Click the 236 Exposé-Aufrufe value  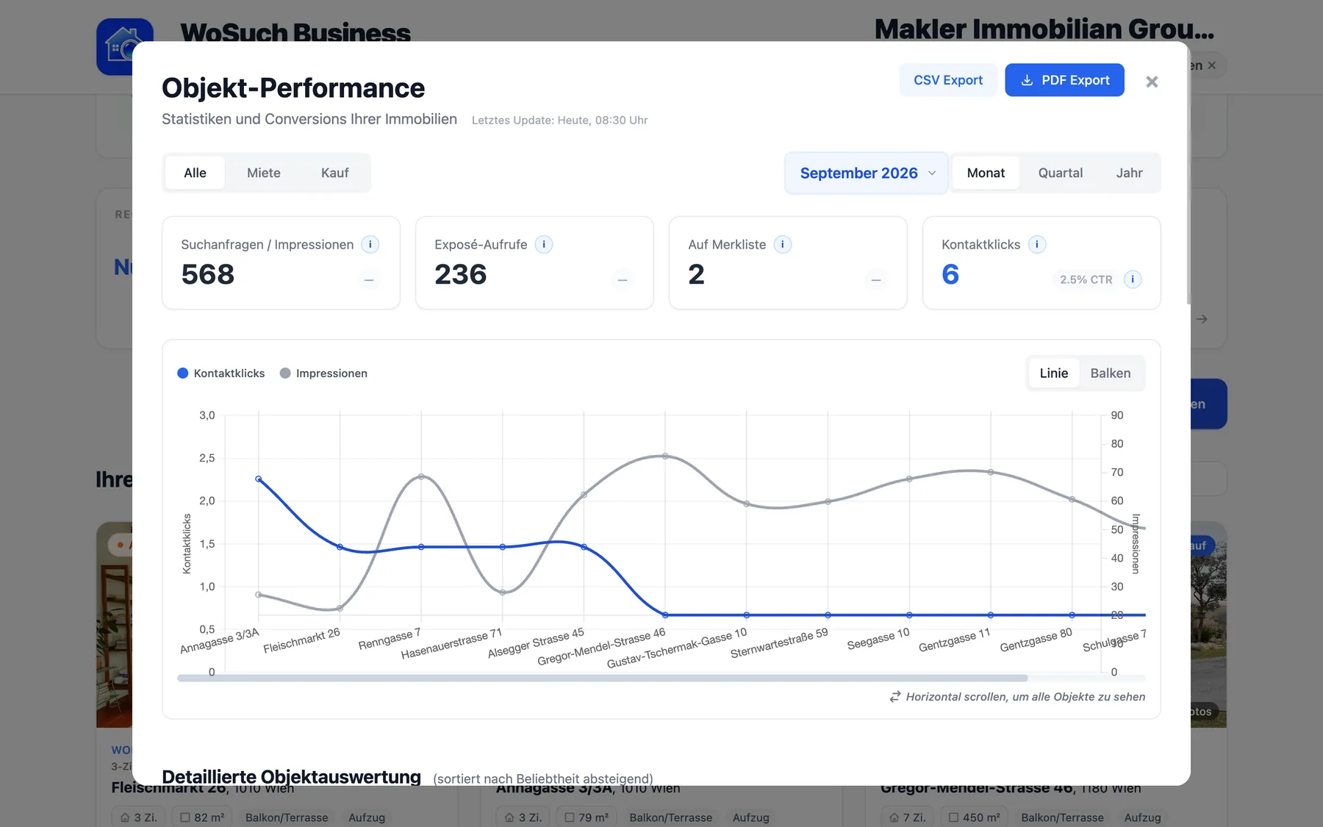coord(461,274)
